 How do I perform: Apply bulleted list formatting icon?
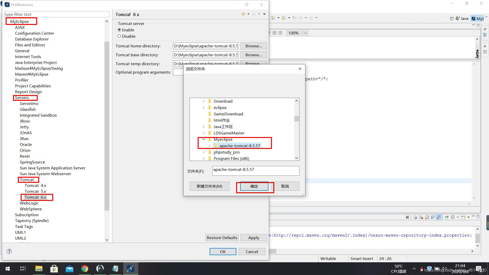click(280, 33)
